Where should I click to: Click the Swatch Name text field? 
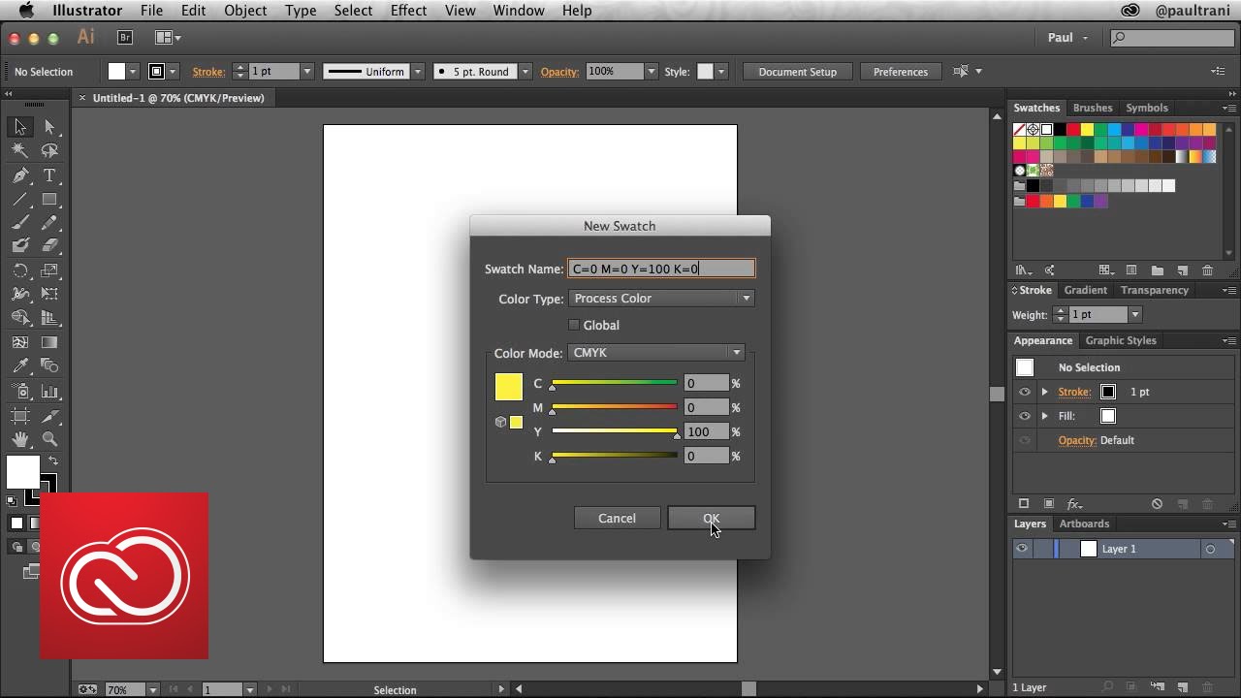(662, 269)
